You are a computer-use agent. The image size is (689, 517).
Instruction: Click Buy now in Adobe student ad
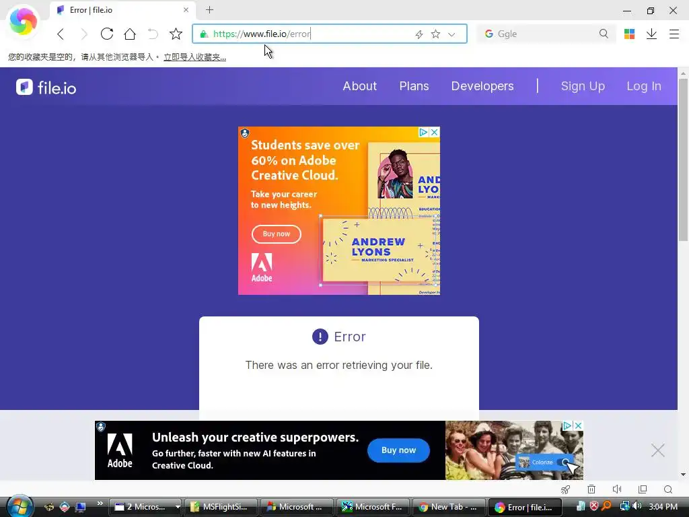pyautogui.click(x=277, y=234)
